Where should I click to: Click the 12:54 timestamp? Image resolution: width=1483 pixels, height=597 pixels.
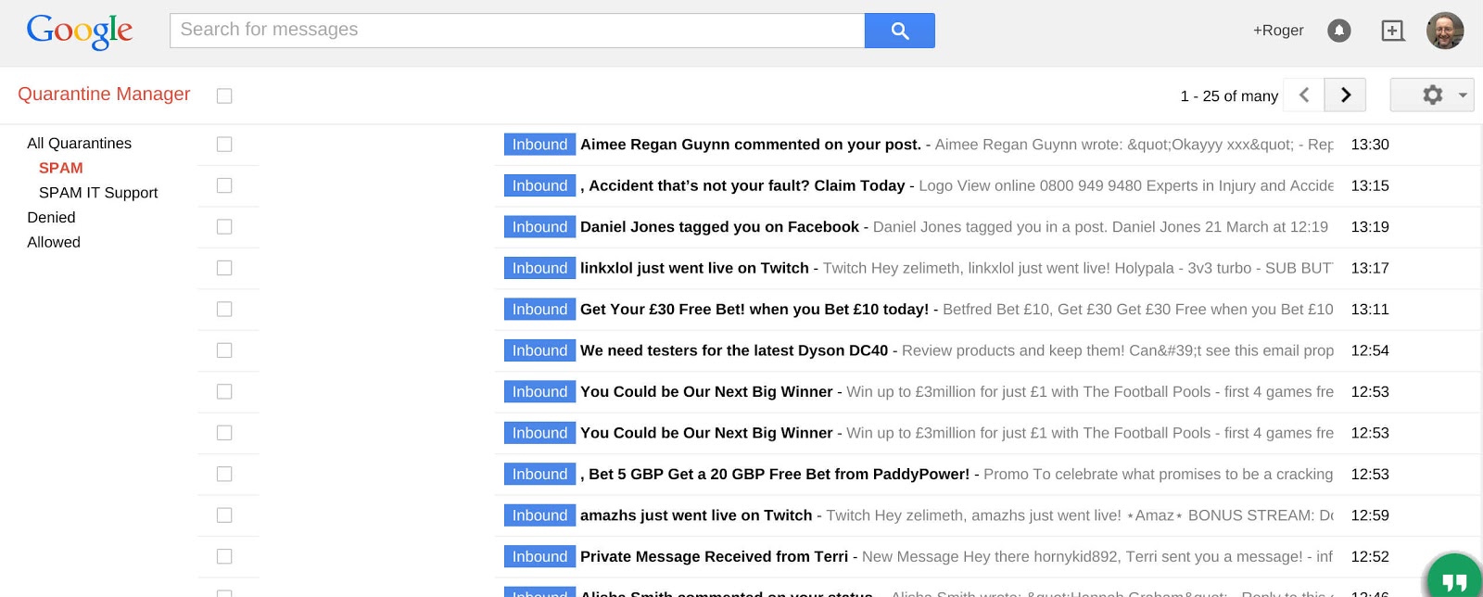(x=1370, y=350)
